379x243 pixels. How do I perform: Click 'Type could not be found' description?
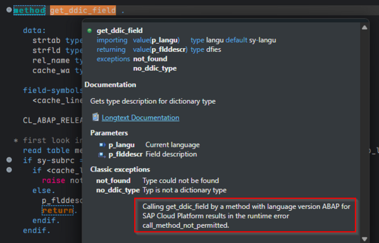coord(181,180)
